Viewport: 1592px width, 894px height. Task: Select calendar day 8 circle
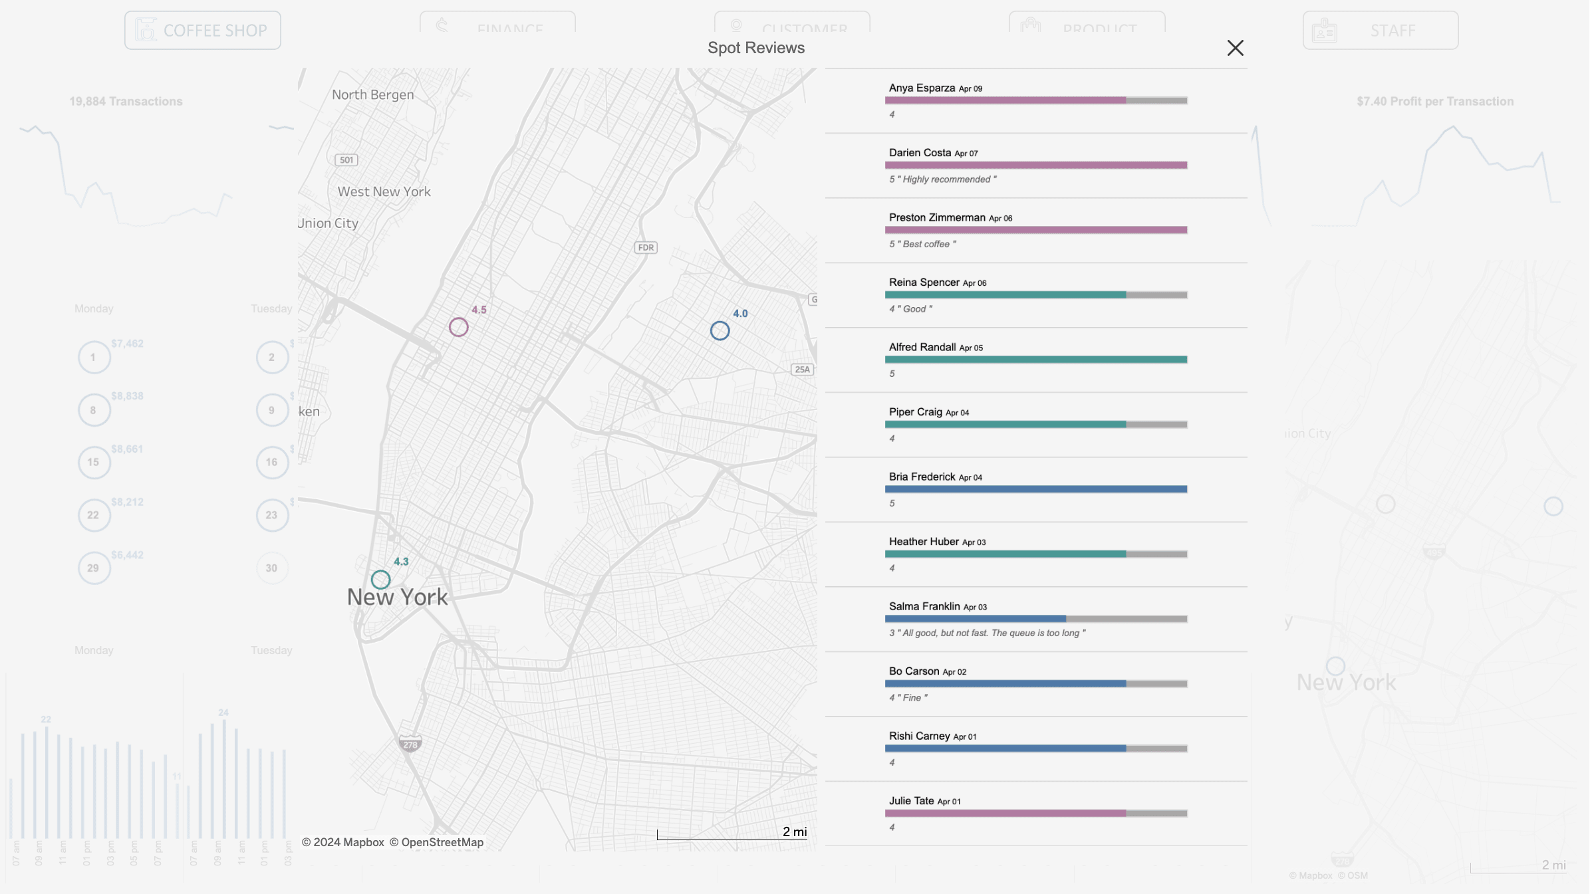[94, 409]
